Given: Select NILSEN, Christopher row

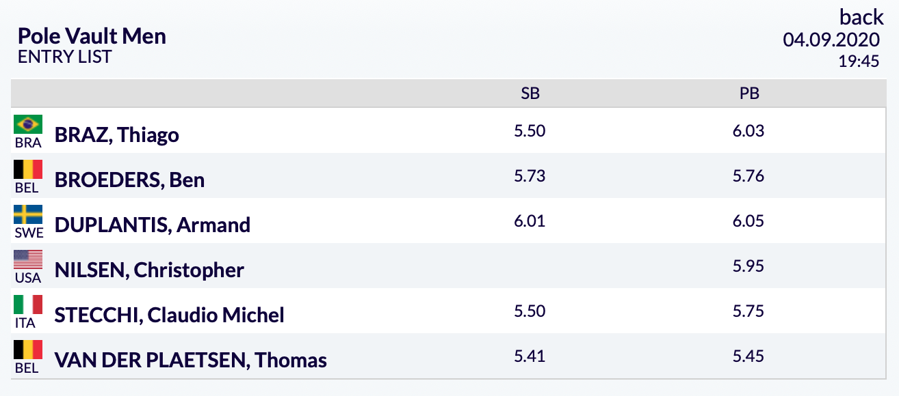Looking at the screenshot, I should pyautogui.click(x=450, y=266).
